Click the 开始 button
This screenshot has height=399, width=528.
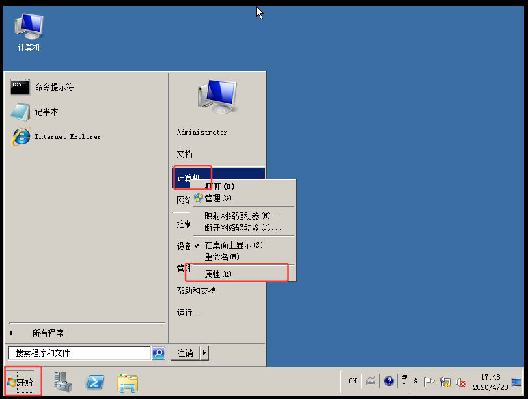coord(21,382)
